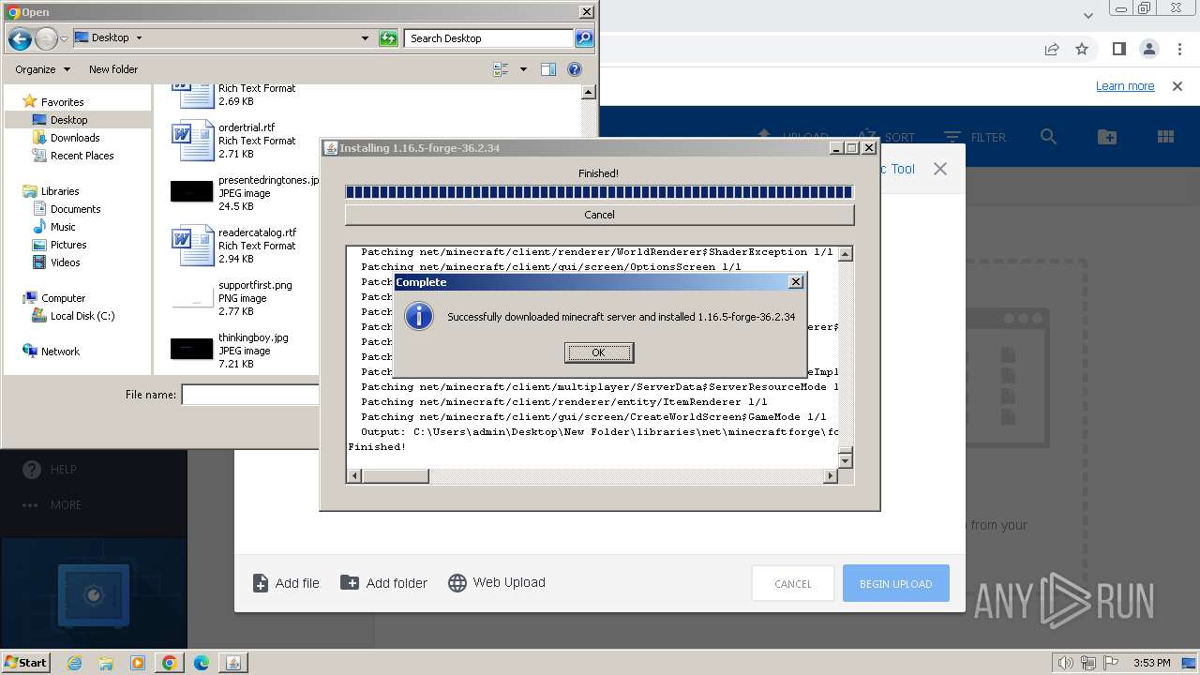Click Web Upload in upload dialog
This screenshot has height=675, width=1200.
tap(496, 583)
